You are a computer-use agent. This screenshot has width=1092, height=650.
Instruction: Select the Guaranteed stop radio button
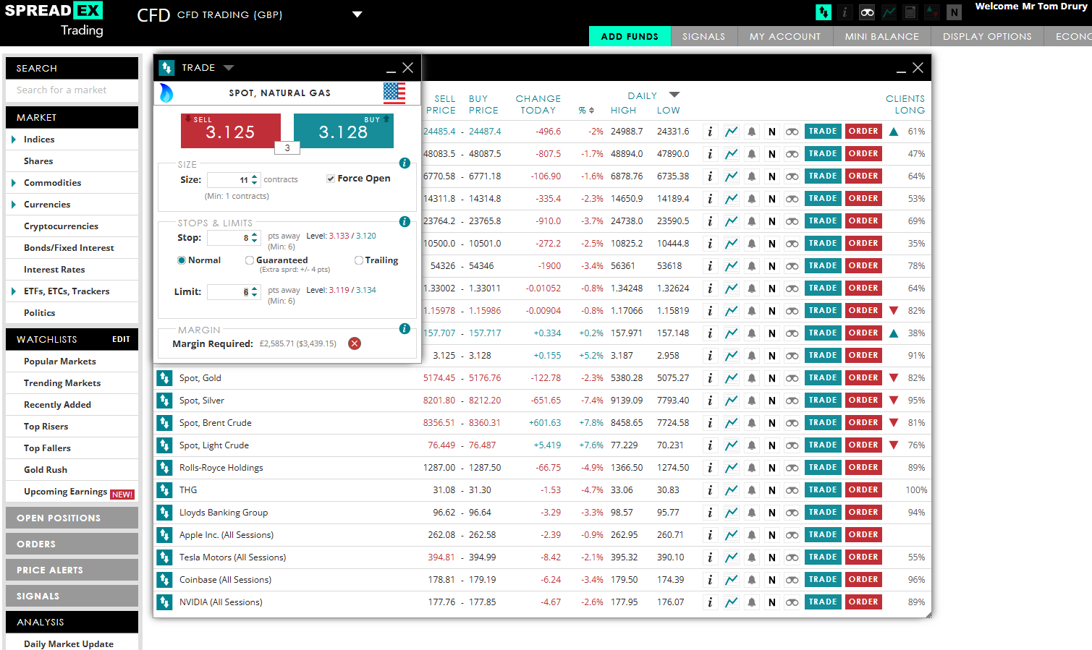pyautogui.click(x=249, y=260)
